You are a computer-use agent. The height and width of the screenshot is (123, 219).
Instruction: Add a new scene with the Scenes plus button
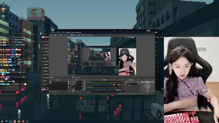point(50,91)
